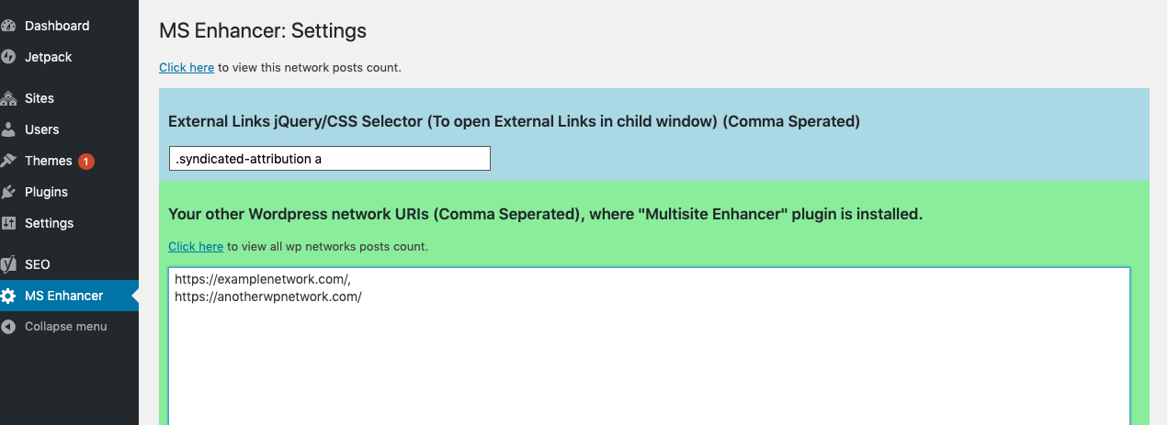Click inside the network URIs textarea
This screenshot has width=1168, height=425.
click(650, 346)
